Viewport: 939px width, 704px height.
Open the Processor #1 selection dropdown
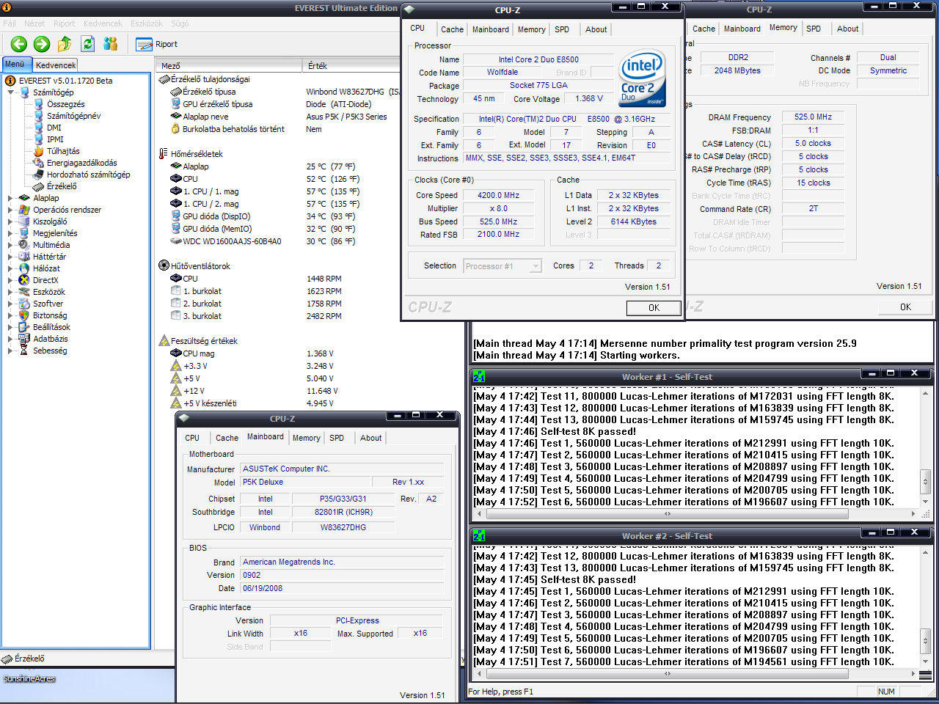503,266
